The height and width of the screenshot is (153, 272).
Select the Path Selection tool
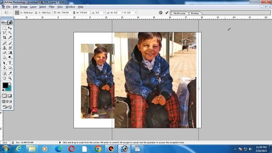click(x=5, y=63)
